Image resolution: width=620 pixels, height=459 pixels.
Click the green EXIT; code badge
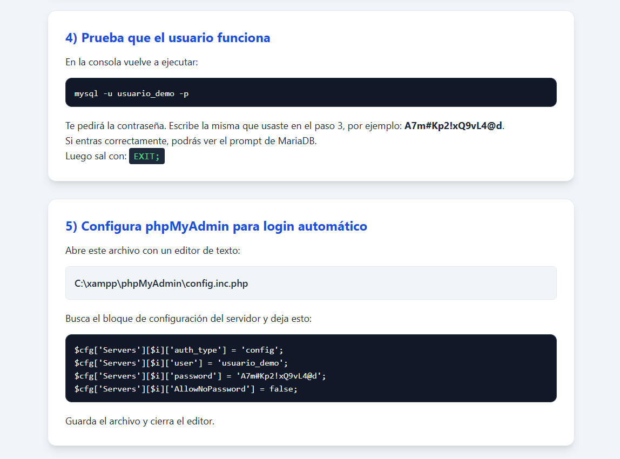click(147, 156)
